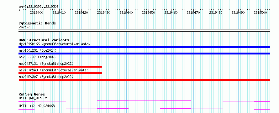Select ruler position 2319440
Image resolution: width=279 pixels, height=113 pixels.
click(126, 13)
